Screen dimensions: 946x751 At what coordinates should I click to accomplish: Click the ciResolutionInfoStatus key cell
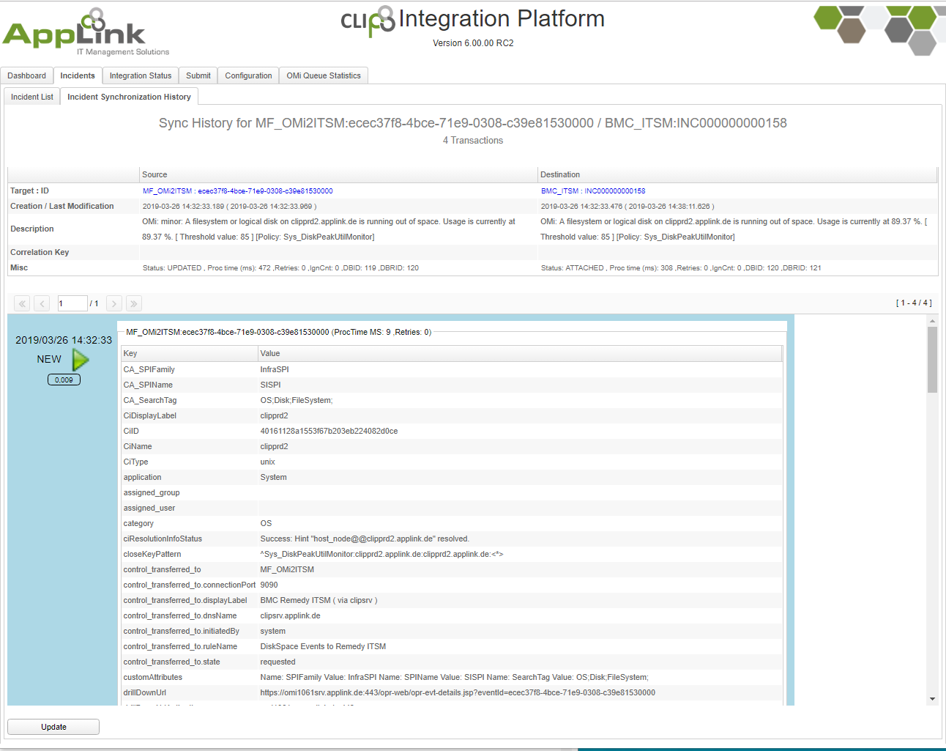[190, 539]
